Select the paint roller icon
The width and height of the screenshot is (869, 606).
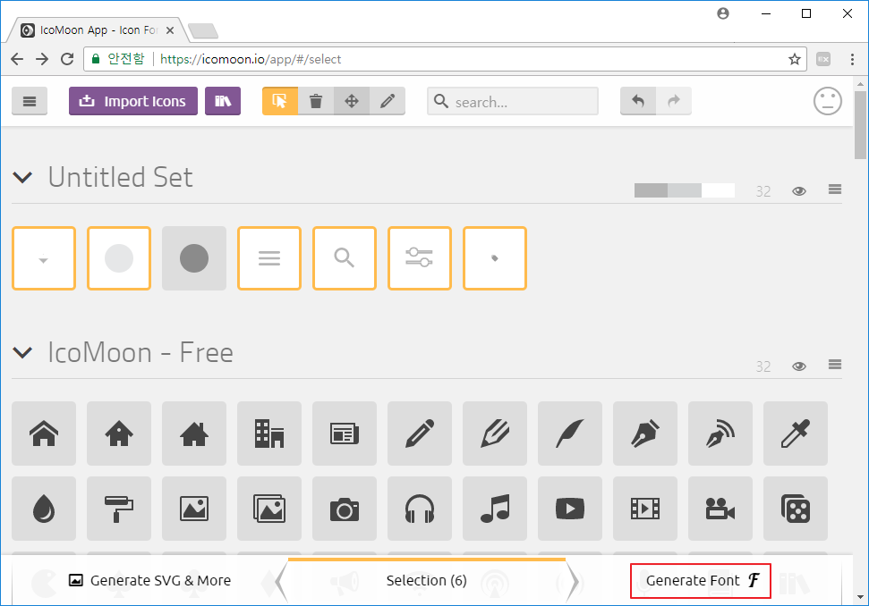tap(119, 509)
